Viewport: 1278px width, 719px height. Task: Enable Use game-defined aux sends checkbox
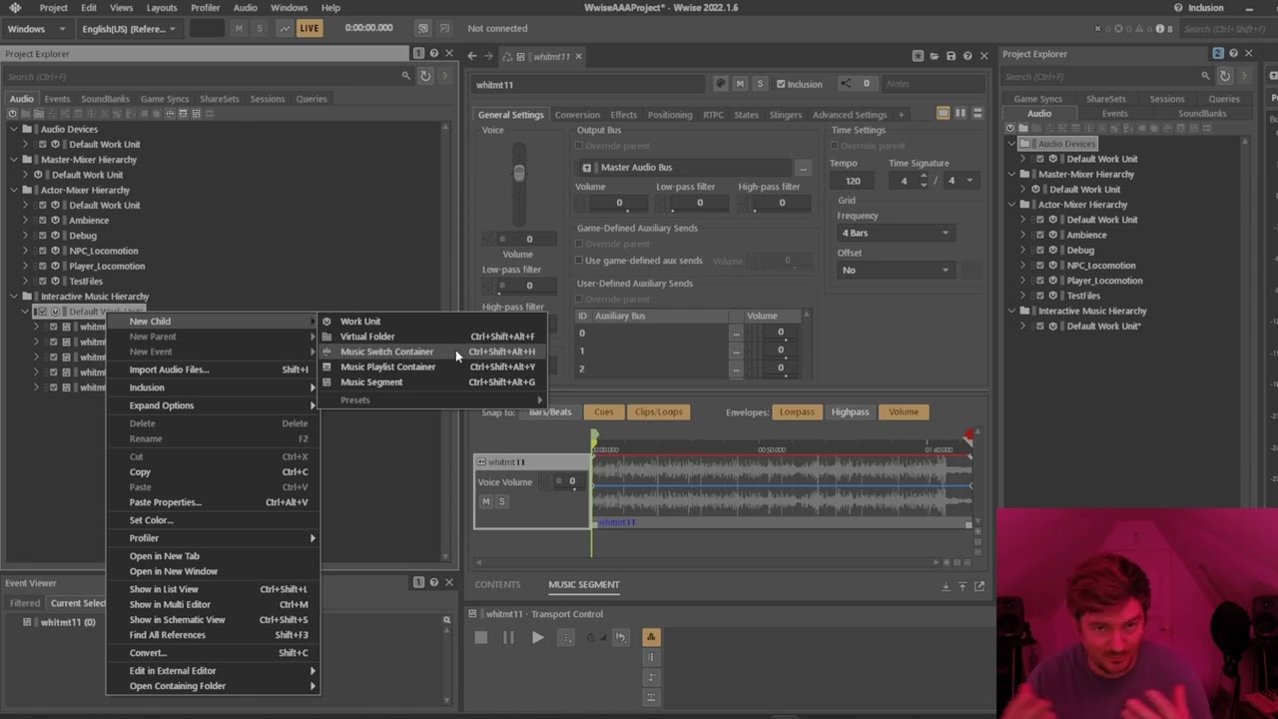click(x=579, y=261)
